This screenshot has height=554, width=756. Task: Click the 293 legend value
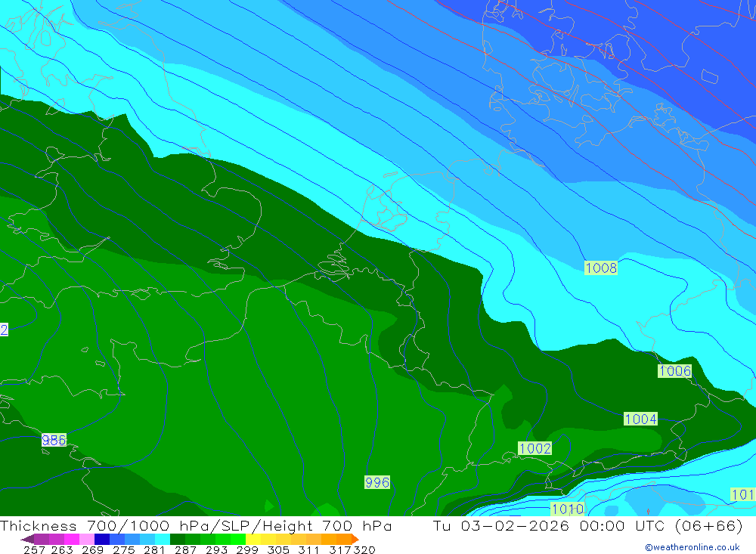click(x=216, y=549)
